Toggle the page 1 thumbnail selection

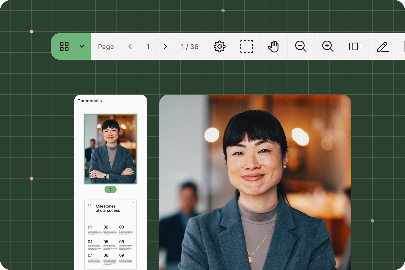click(110, 149)
